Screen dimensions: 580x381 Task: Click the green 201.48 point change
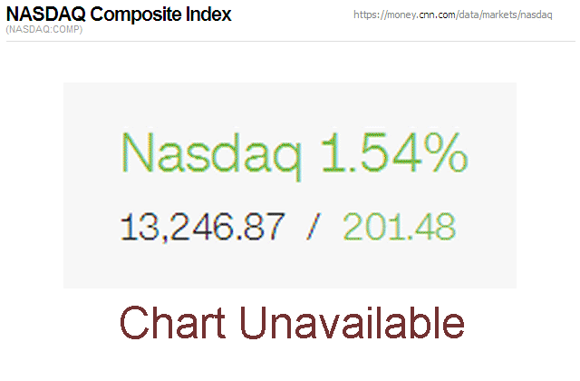pyautogui.click(x=399, y=224)
